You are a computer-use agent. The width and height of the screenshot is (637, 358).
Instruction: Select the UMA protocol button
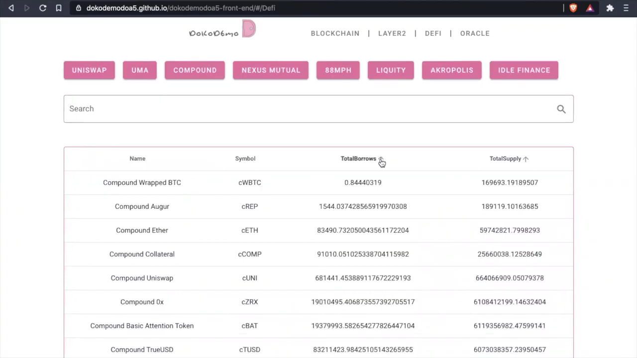point(140,70)
